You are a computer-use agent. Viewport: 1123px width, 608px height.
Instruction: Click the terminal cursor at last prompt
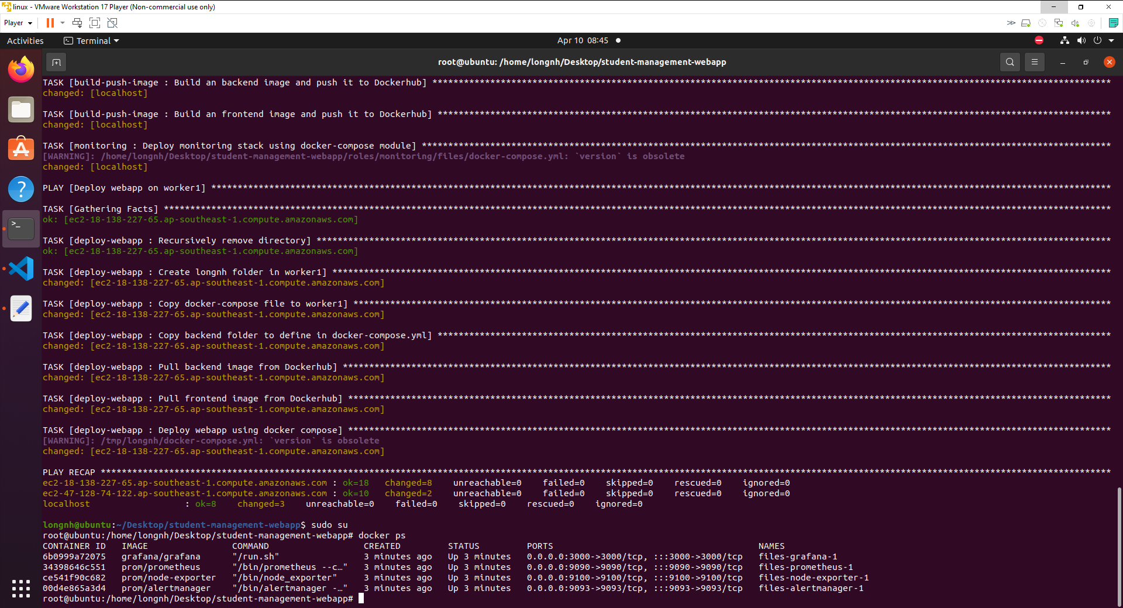tap(361, 599)
